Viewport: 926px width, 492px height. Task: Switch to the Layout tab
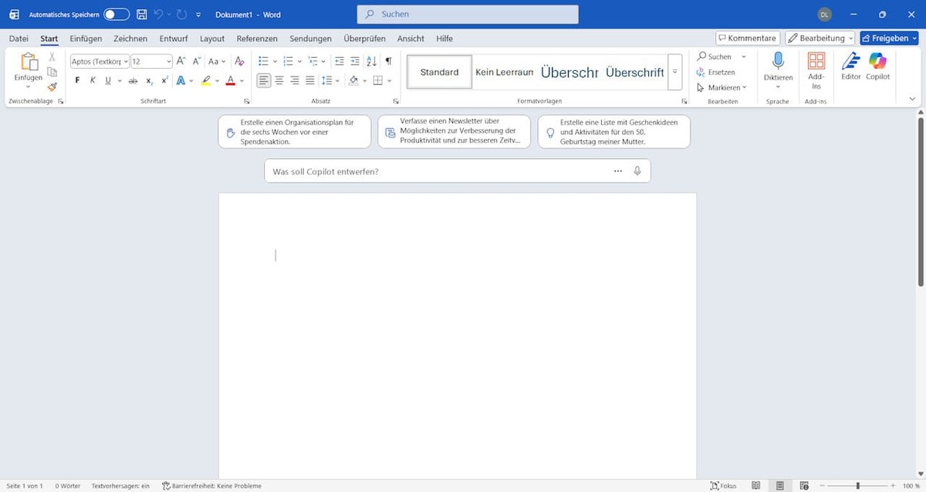[x=212, y=39]
